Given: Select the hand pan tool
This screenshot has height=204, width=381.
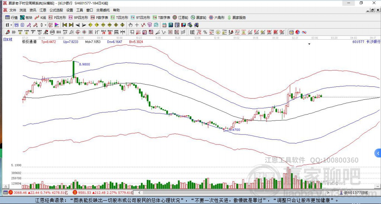Looking at the screenshot, I should coord(131,25).
